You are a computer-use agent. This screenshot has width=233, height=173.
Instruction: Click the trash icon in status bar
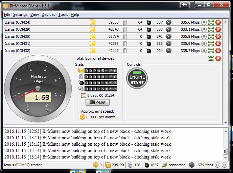pyautogui.click(x=130, y=165)
